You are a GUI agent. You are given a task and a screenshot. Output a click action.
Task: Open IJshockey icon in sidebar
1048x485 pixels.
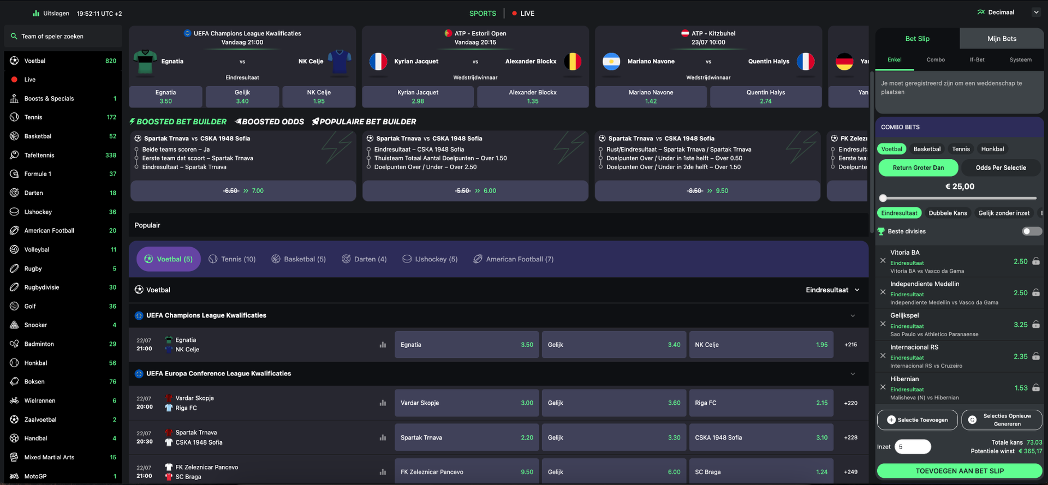click(x=14, y=212)
